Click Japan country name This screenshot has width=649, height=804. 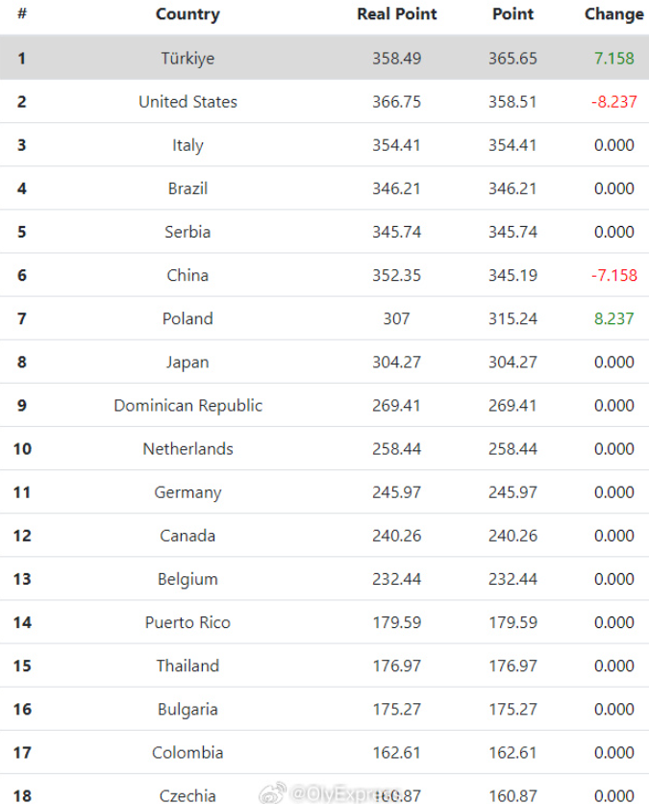pyautogui.click(x=187, y=363)
